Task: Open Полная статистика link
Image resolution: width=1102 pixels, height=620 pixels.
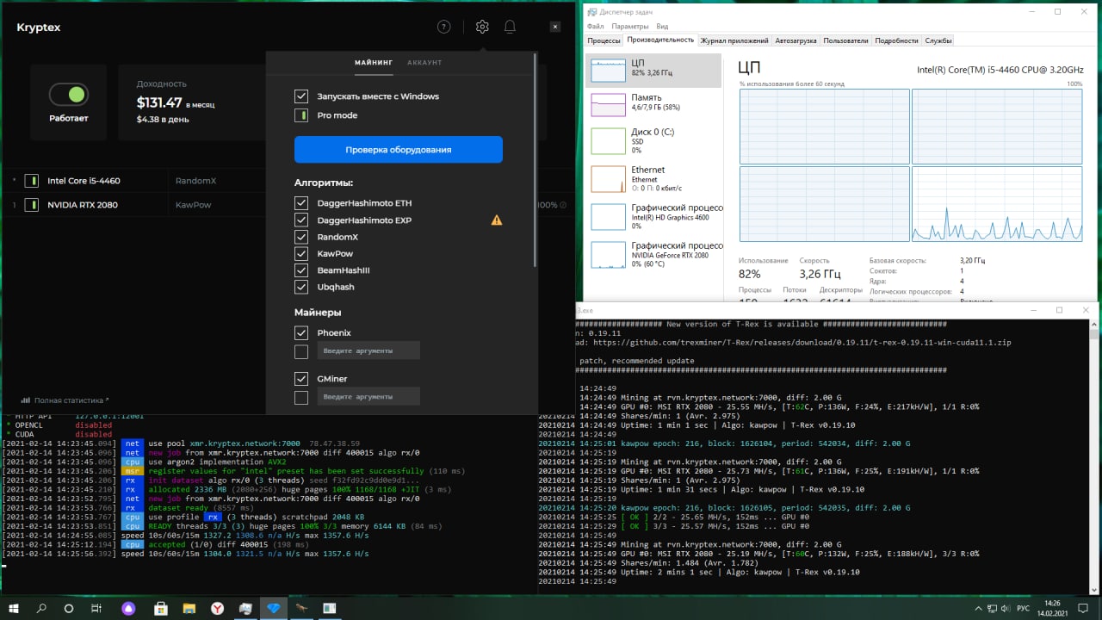Action: point(70,400)
